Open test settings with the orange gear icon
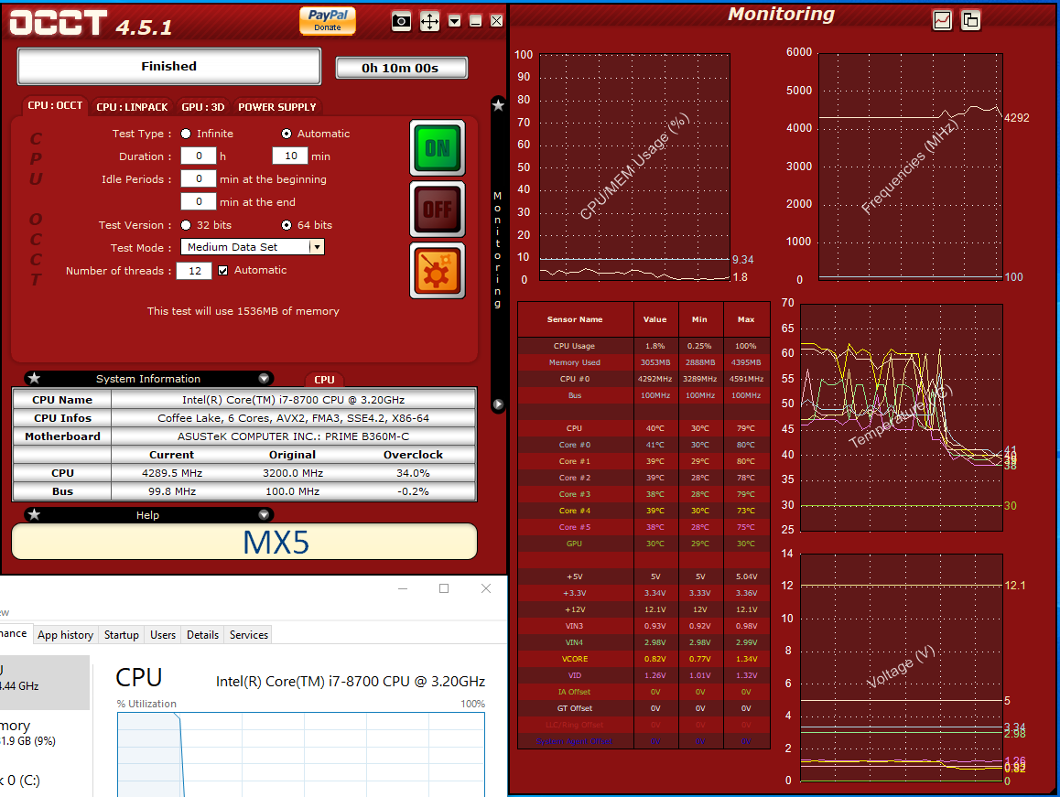This screenshot has width=1060, height=797. click(438, 271)
